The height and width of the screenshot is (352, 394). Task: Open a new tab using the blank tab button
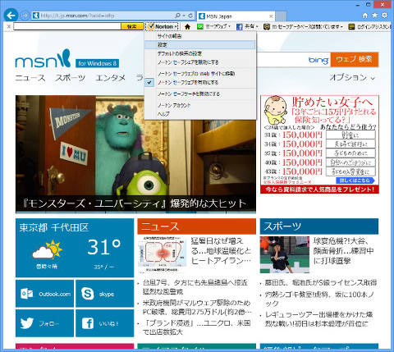point(281,16)
